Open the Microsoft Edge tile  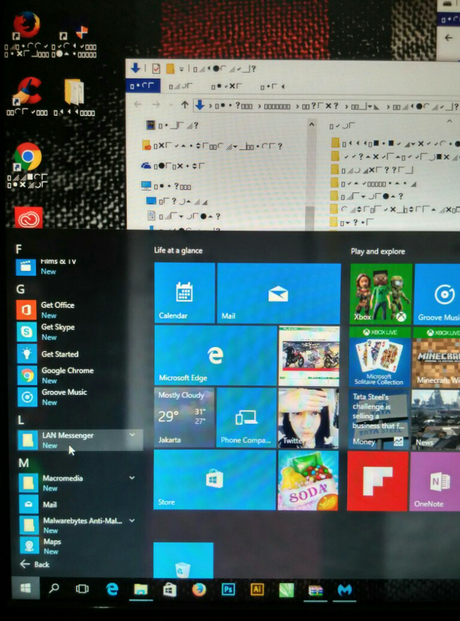215,355
